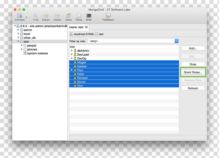This screenshot has width=219, height=158.
Task: Select the Paul user row
Action: [124, 70]
